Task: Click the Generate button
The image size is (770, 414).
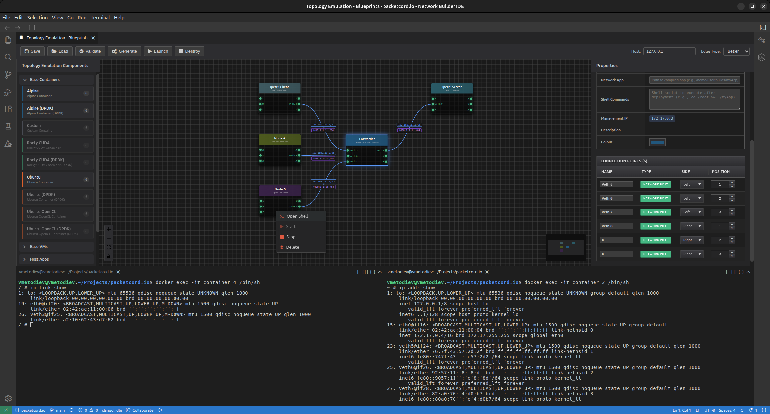Action: tap(125, 51)
